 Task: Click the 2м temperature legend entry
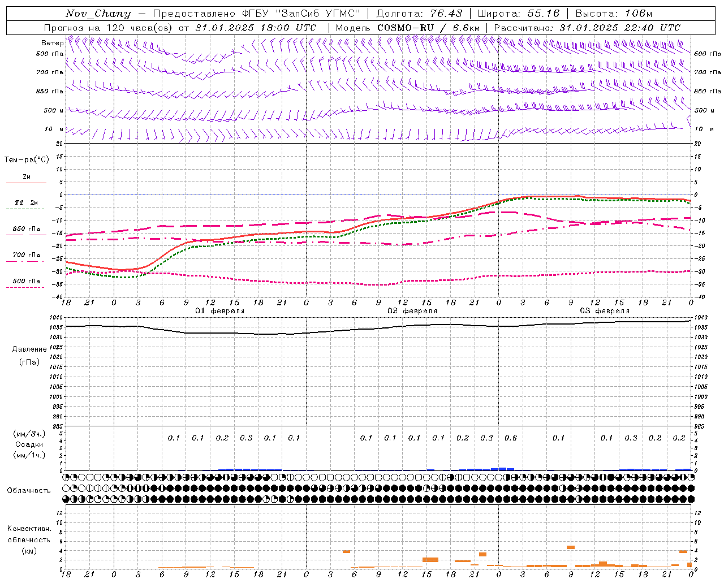click(27, 177)
